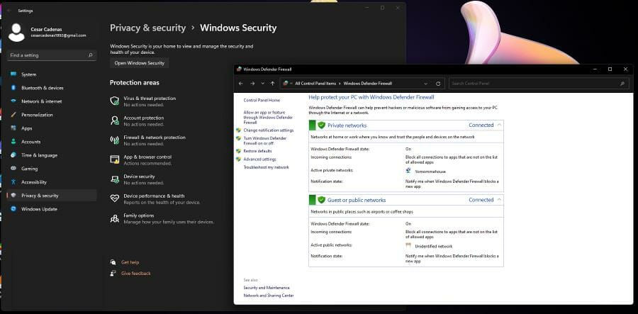638x314 pixels.
Task: Click the Open Windows Security button
Action: [140, 63]
